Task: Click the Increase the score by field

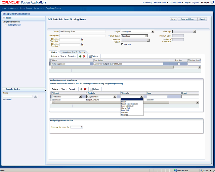Action: pyautogui.click(x=76, y=127)
